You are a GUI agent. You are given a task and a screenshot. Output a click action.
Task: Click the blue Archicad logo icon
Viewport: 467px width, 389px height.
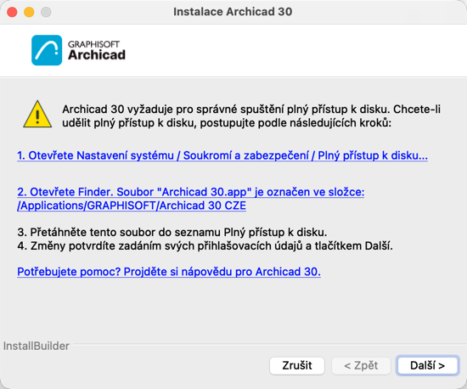coord(47,50)
